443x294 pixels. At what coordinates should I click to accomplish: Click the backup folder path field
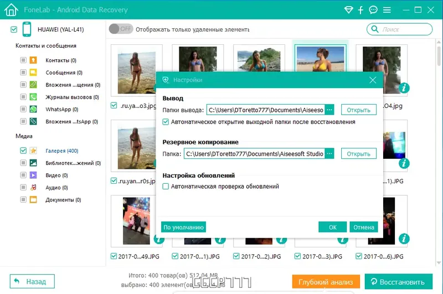coord(254,153)
